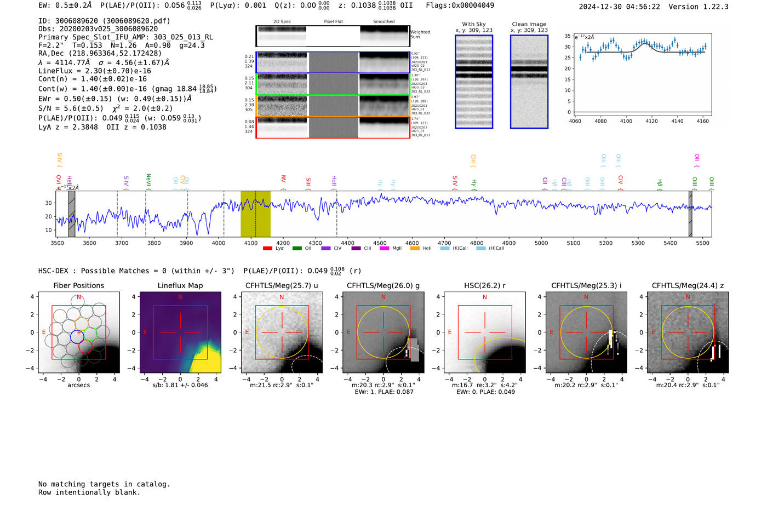The height and width of the screenshot is (522, 767).
Task: Select the blue-bordered 2D spectrum row
Action: click(333, 62)
